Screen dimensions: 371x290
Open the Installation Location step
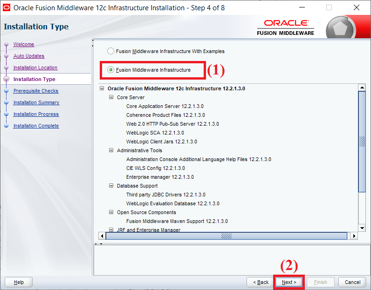[35, 67]
